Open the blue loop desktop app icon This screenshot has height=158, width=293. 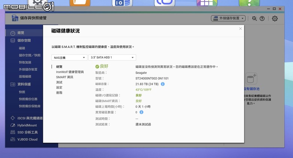[165, 3]
